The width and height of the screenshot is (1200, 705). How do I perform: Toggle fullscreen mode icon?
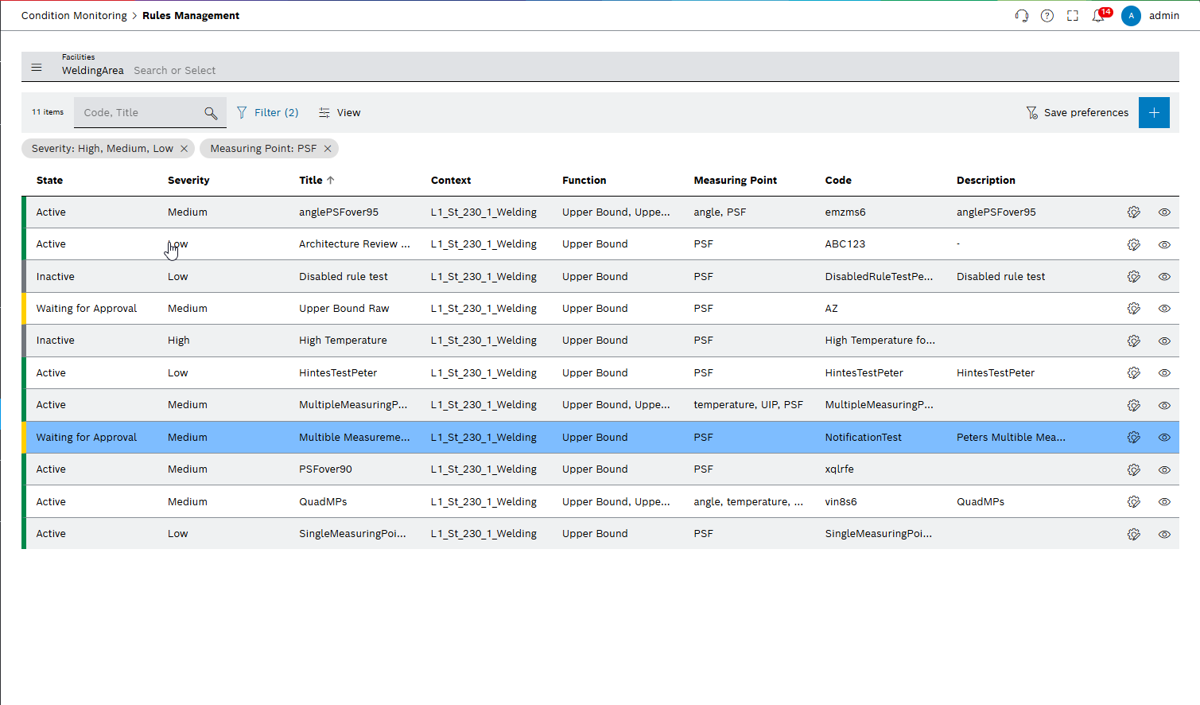point(1073,16)
